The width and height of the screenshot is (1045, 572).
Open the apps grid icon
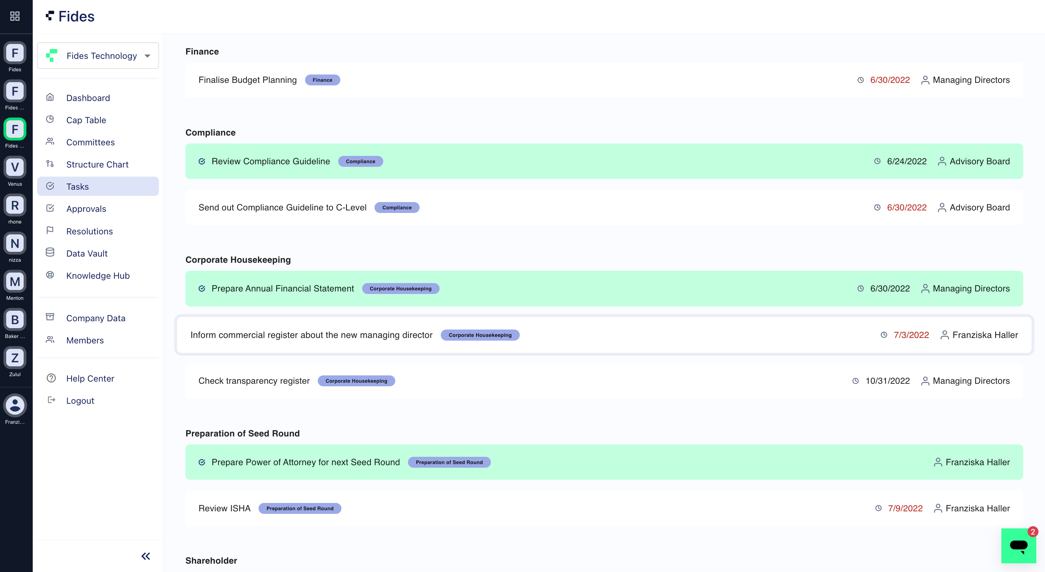15,16
